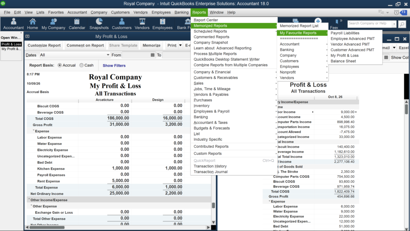Select My Profit & Loss in Open Windows list

pyautogui.click(x=11, y=49)
